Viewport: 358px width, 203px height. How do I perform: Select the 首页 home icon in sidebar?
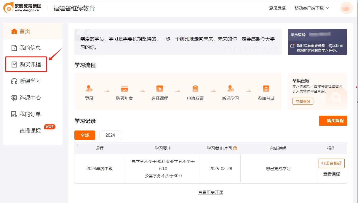point(14,31)
